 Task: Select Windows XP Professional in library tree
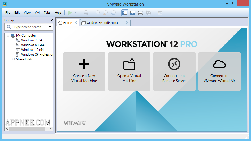(x=37, y=54)
